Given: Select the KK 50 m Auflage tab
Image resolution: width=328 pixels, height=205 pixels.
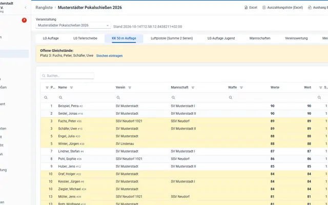Looking at the screenshot, I should pyautogui.click(x=124, y=38).
